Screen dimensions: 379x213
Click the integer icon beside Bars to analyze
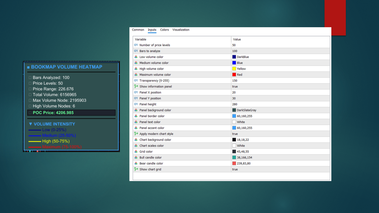point(136,51)
